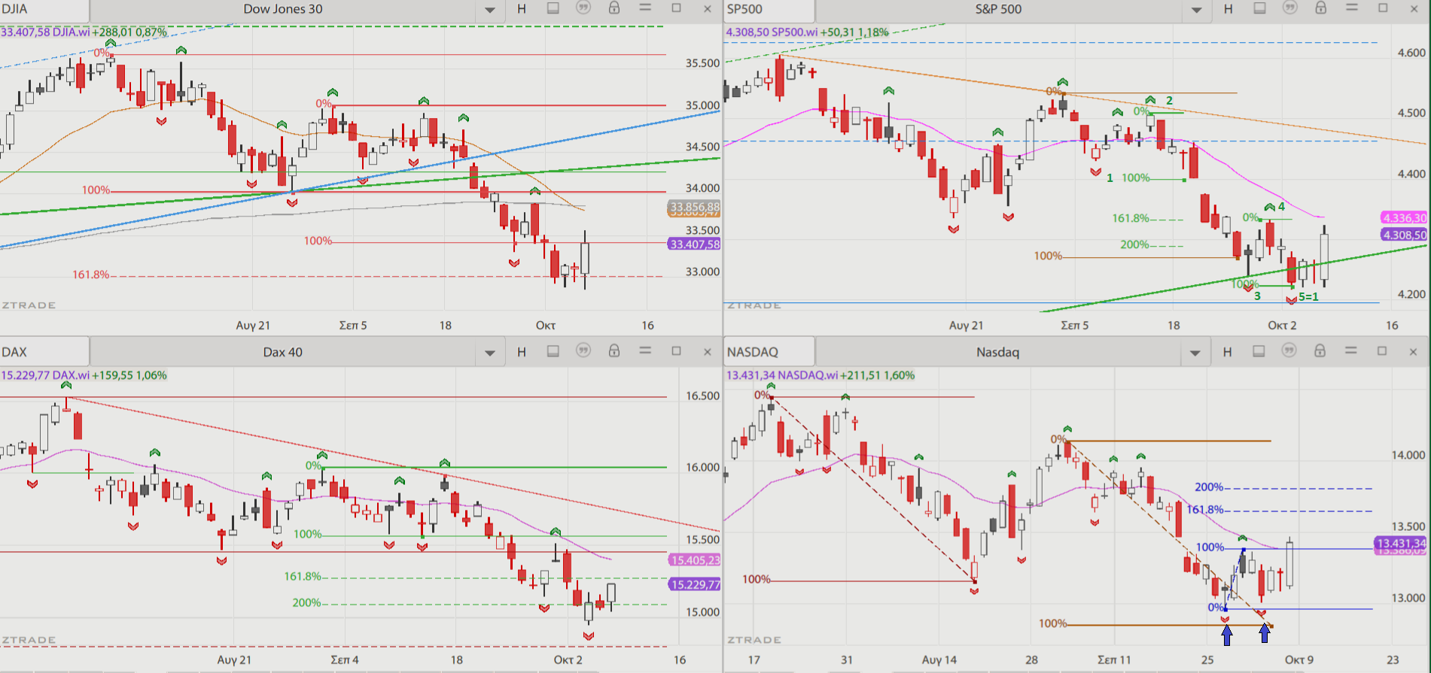Click the red 161.8% Fibonacci label in the Dow Jones chart
1431x673 pixels.
click(90, 274)
